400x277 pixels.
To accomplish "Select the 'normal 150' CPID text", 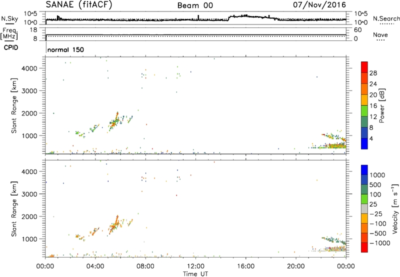I will point(65,49).
